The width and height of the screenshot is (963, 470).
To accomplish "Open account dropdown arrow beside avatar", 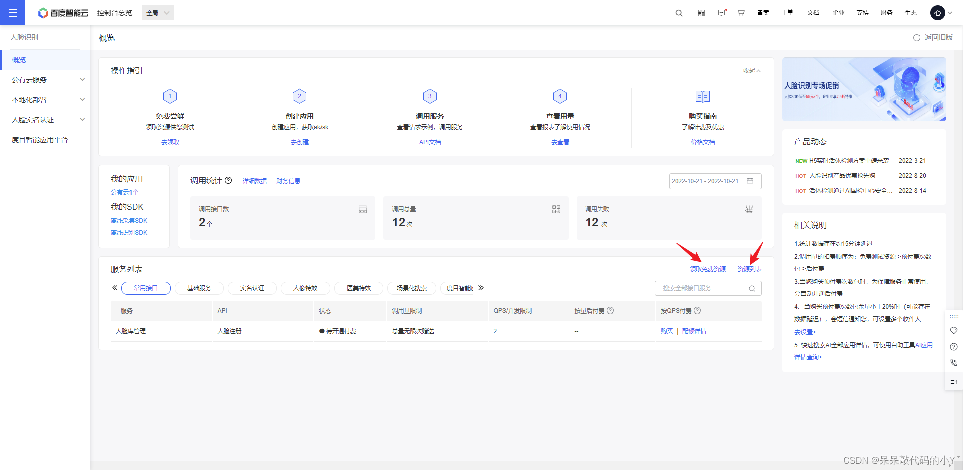I will click(x=950, y=13).
